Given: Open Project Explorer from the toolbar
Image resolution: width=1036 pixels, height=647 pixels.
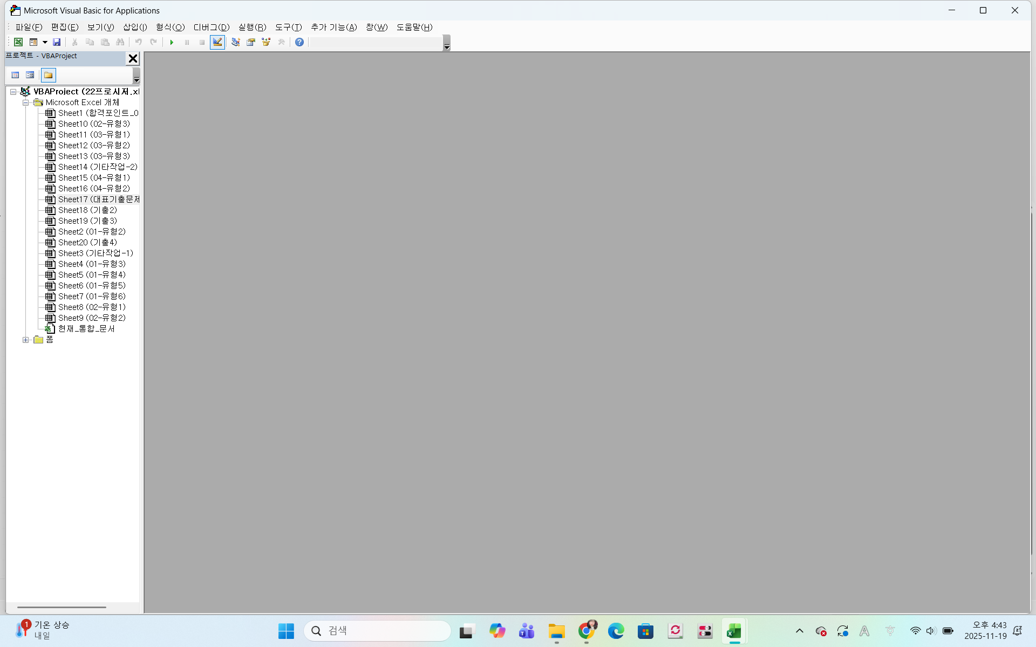Looking at the screenshot, I should tap(236, 42).
